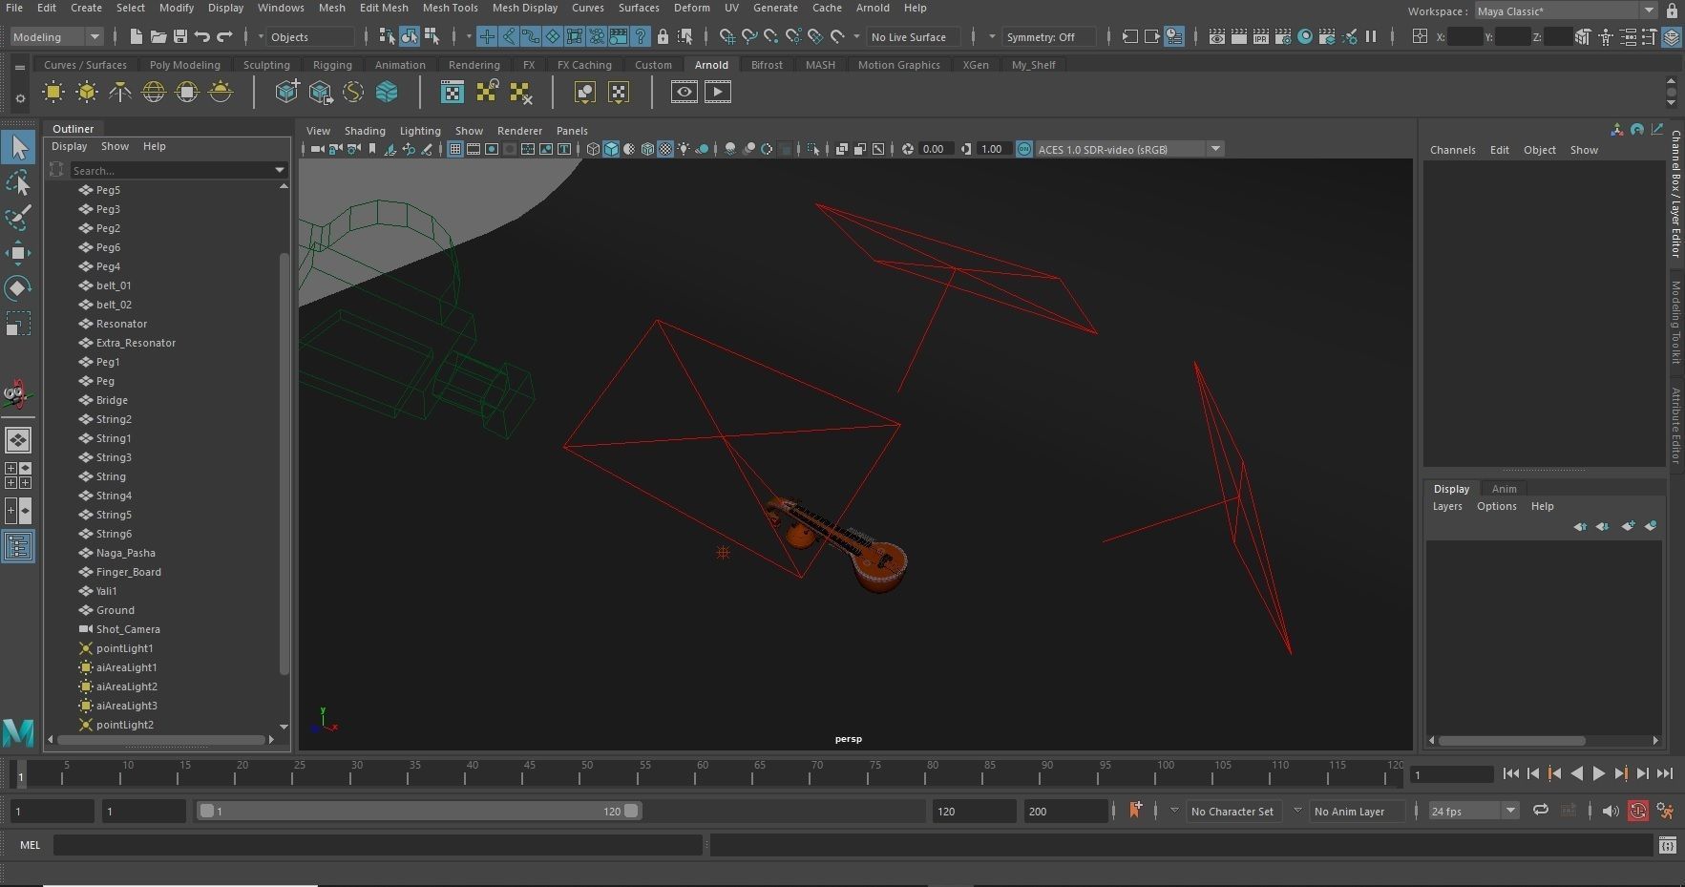This screenshot has height=887, width=1685.
Task: Open the Objects selection mask dropdown
Action: point(311,37)
